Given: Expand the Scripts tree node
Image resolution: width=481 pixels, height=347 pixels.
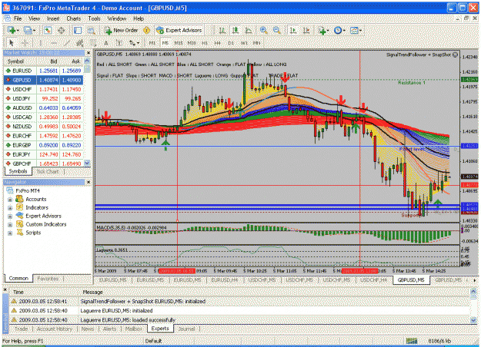Looking at the screenshot, I should pyautogui.click(x=10, y=233).
